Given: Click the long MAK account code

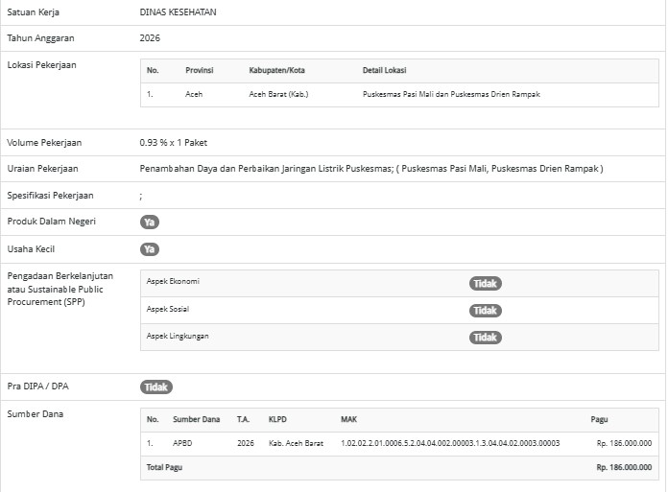Looking at the screenshot, I should pyautogui.click(x=449, y=443).
